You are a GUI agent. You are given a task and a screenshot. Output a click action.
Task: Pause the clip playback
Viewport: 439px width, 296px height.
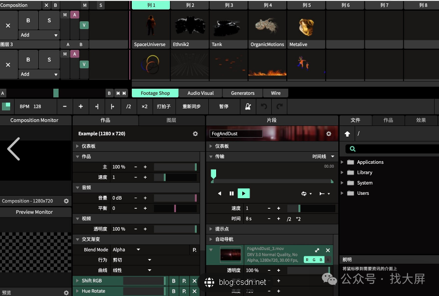[232, 193]
